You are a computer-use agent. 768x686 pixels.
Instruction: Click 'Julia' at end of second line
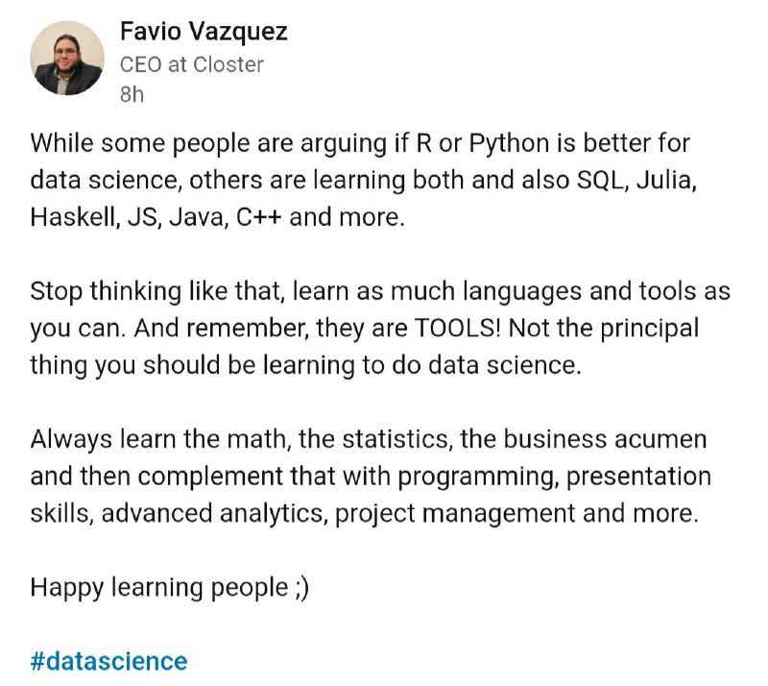click(x=665, y=181)
